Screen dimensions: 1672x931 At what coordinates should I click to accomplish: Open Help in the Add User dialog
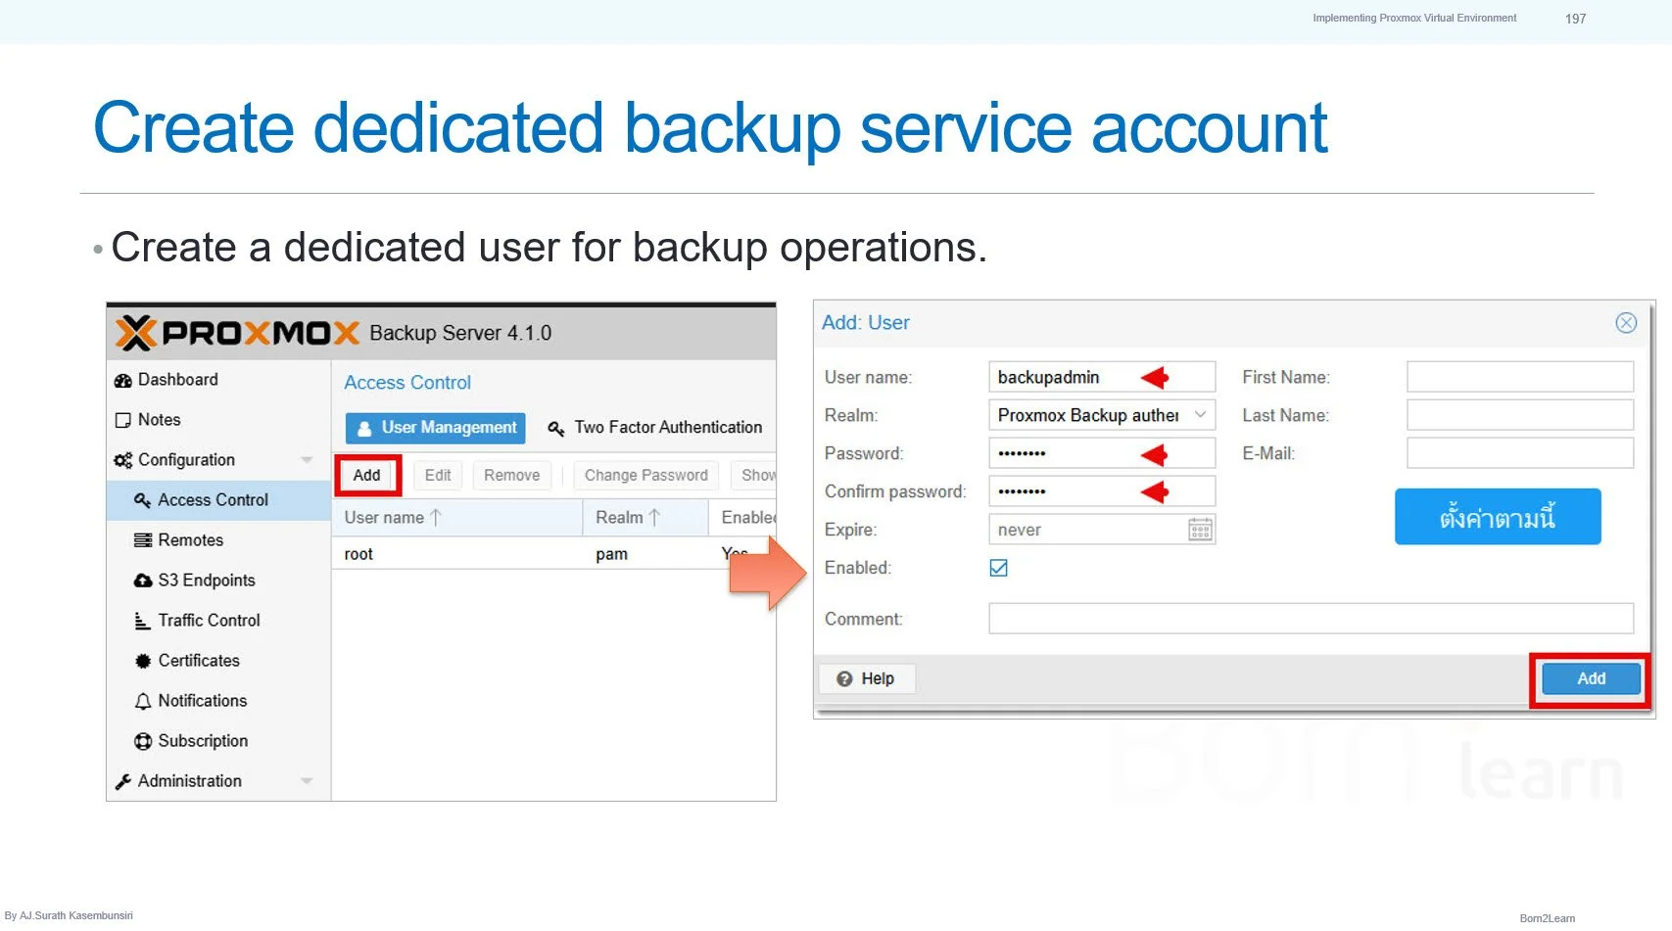(x=867, y=678)
